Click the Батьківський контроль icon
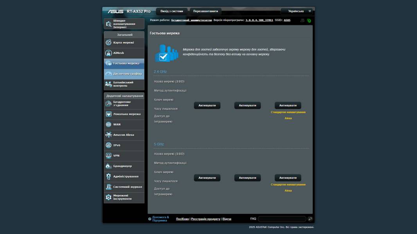The height and width of the screenshot is (234, 417). 109,84
